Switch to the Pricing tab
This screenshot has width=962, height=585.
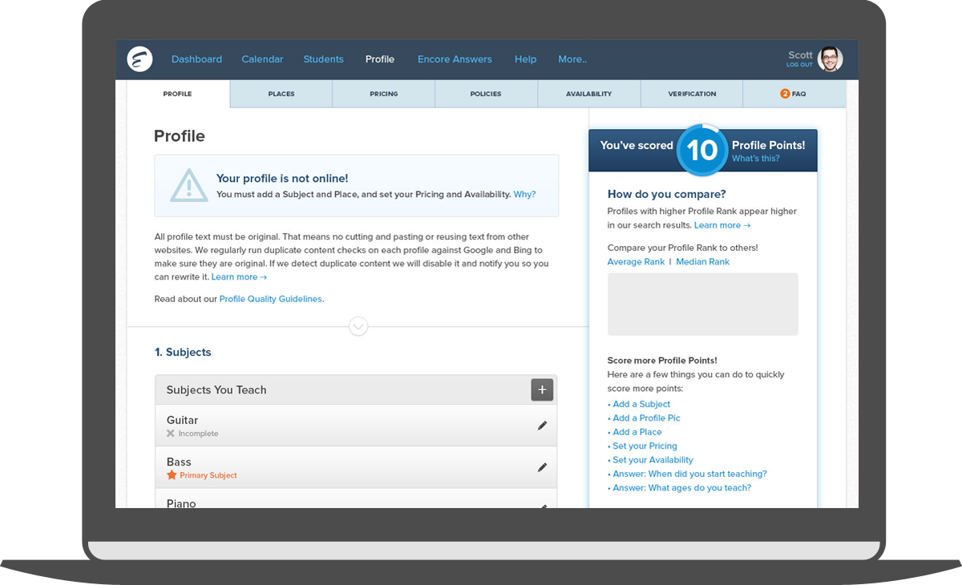point(383,94)
